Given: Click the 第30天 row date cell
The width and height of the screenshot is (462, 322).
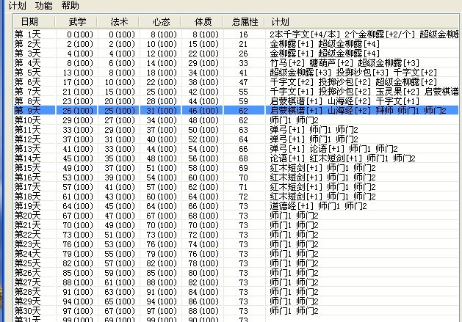Looking at the screenshot, I should click(x=29, y=310).
